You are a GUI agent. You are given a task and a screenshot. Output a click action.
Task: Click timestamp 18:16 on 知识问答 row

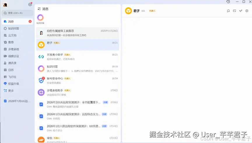coord(115,66)
